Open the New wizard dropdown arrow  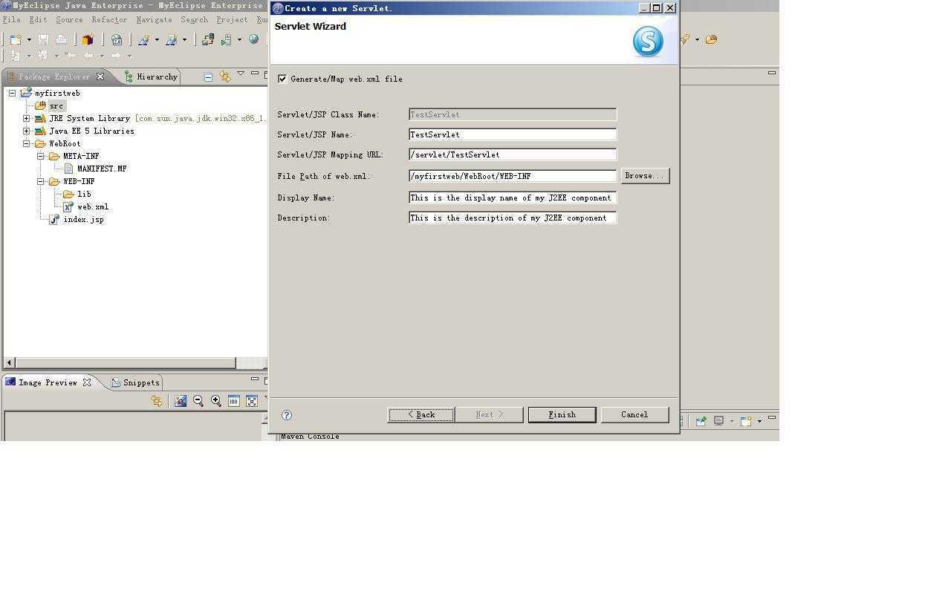(29, 39)
